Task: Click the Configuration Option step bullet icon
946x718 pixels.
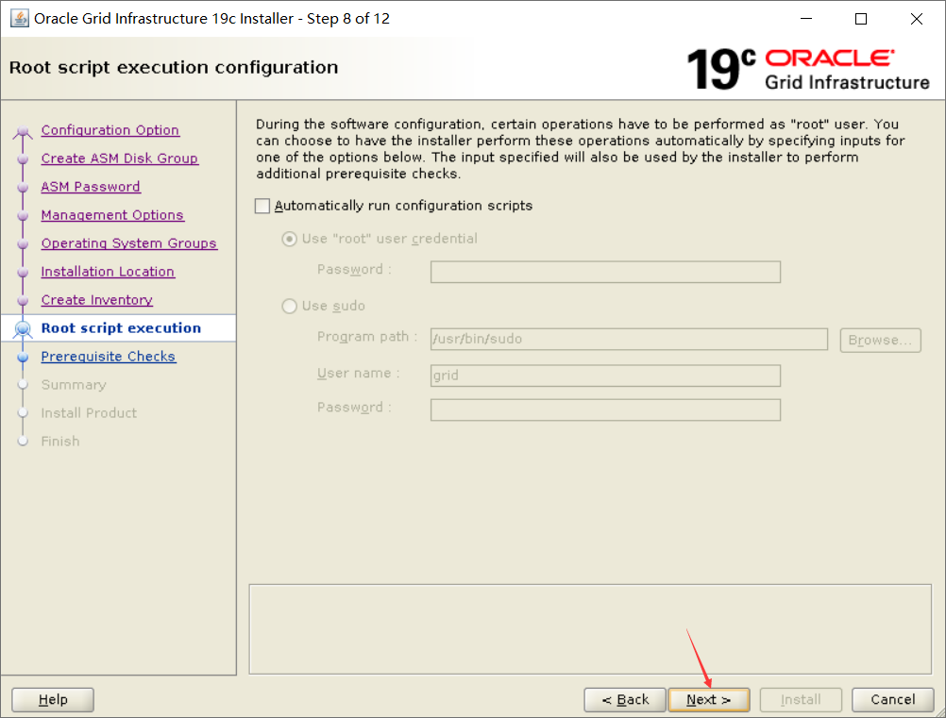Action: tap(23, 131)
